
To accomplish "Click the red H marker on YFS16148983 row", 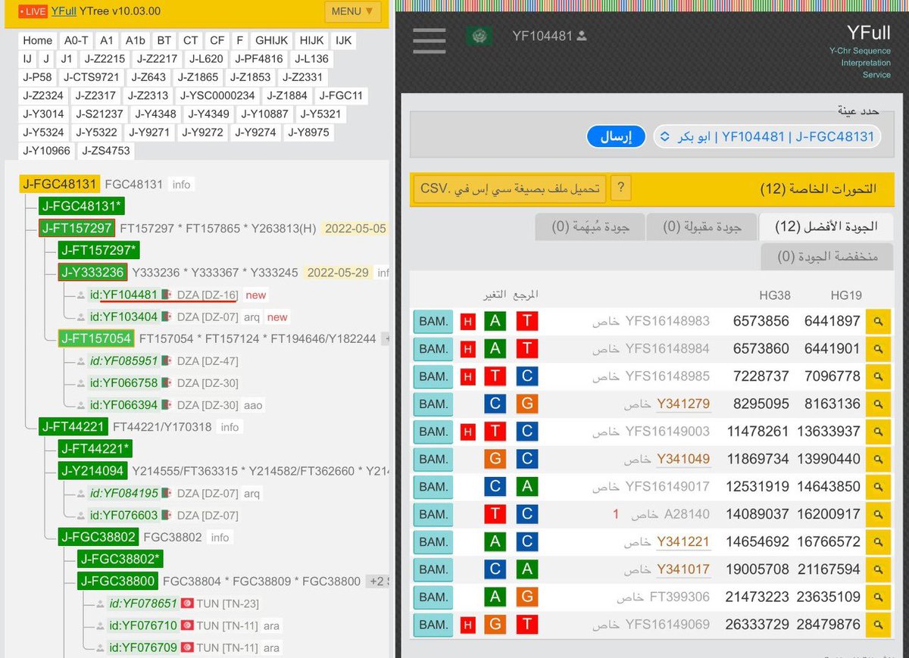I will (x=468, y=322).
